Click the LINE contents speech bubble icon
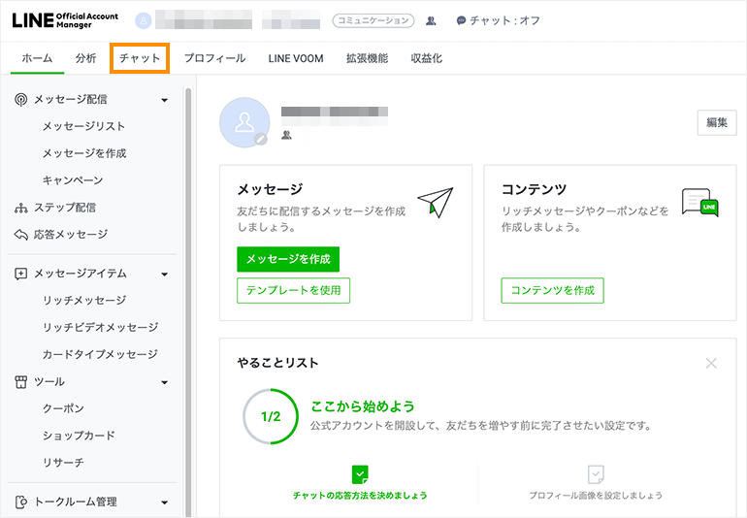Viewport: 747px width, 518px height. click(699, 202)
